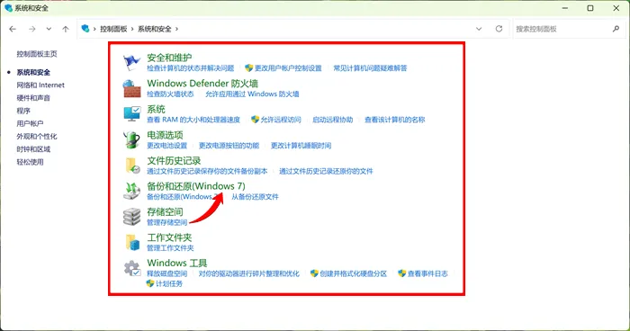Select 用户帐户 in the sidebar

30,124
